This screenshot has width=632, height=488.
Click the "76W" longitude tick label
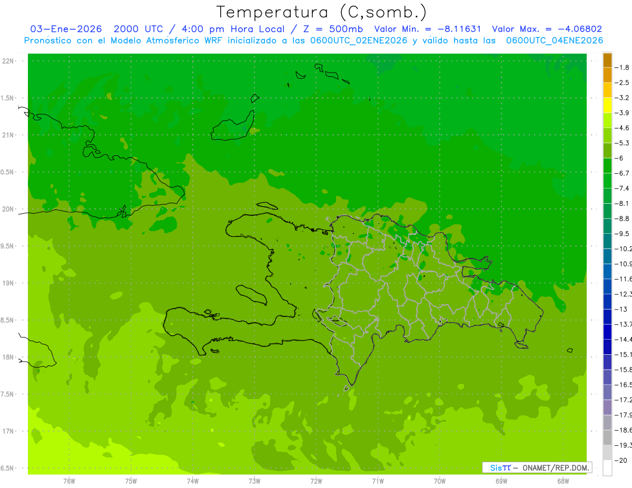(69, 481)
